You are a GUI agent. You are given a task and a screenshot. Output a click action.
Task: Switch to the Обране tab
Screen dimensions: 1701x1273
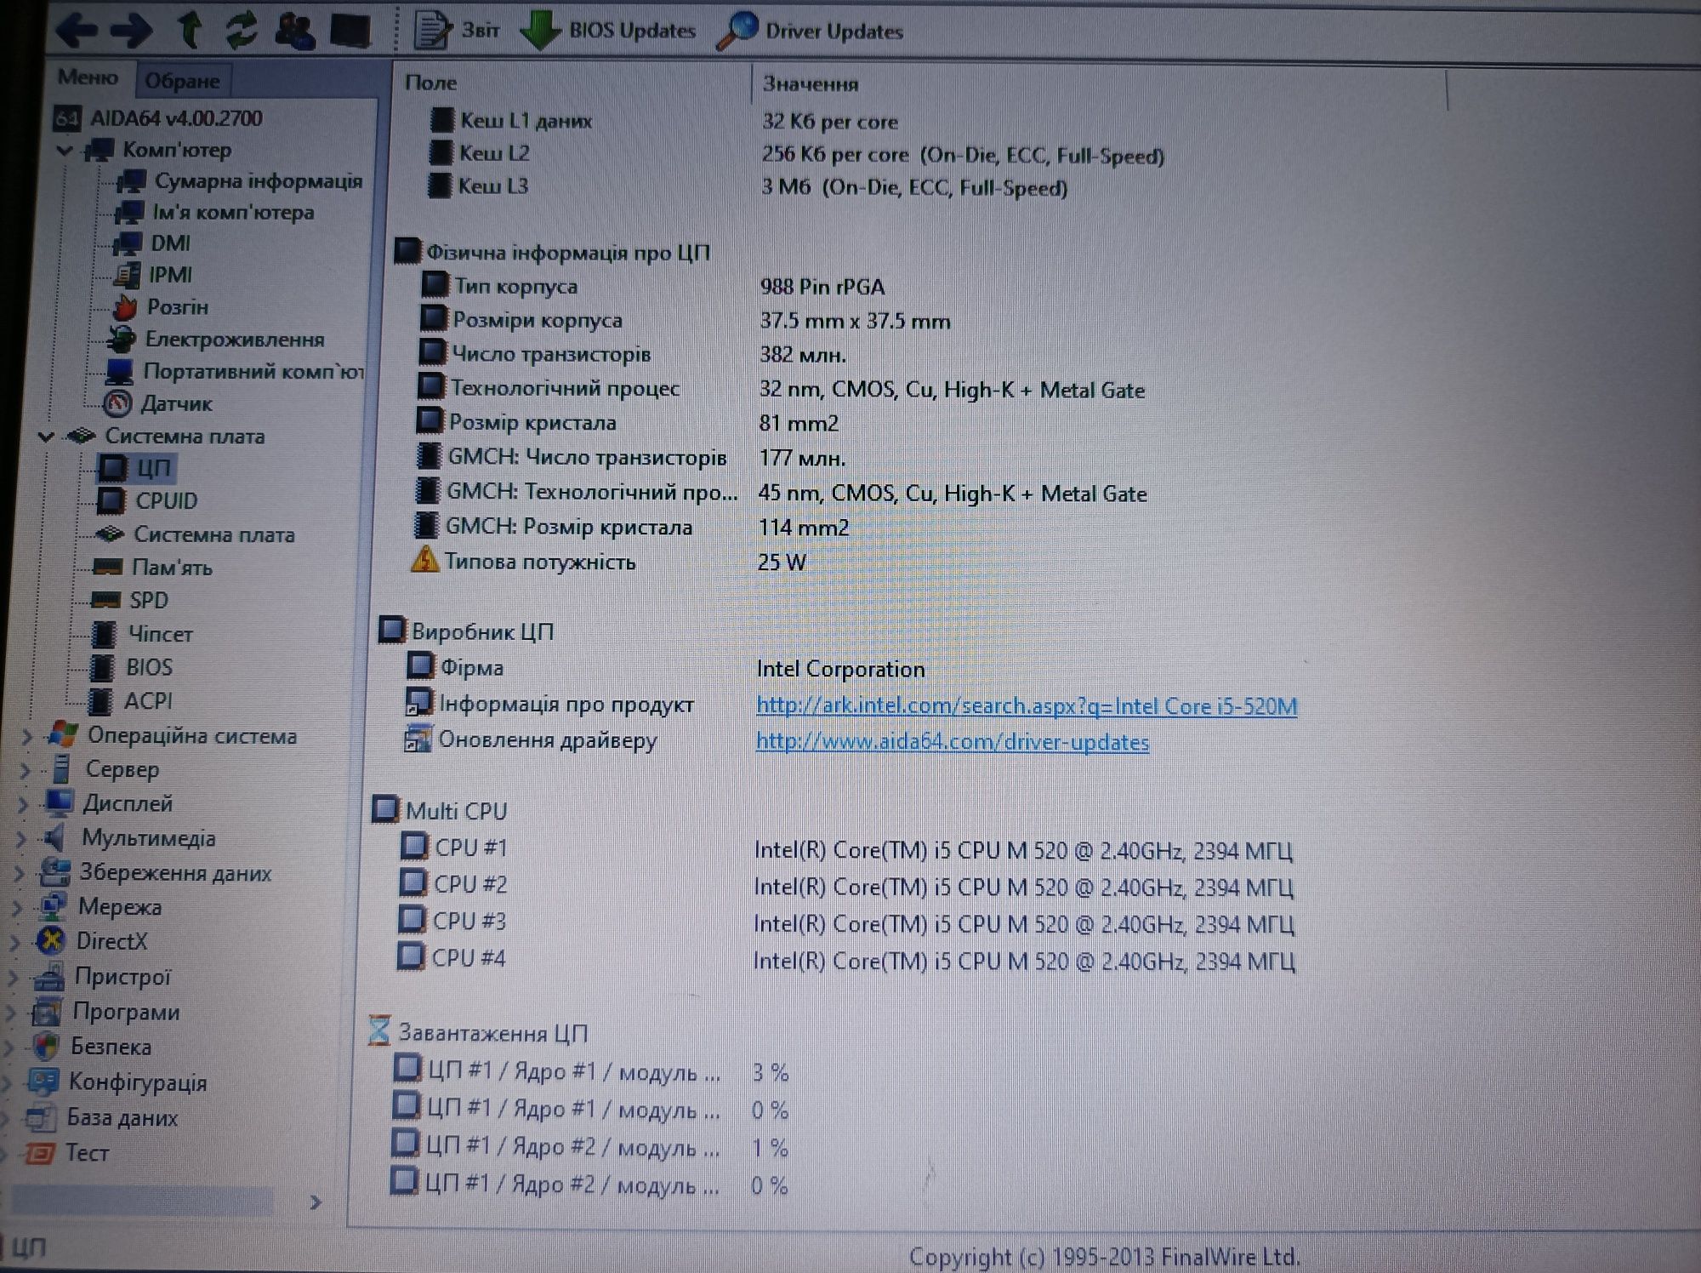(x=182, y=81)
